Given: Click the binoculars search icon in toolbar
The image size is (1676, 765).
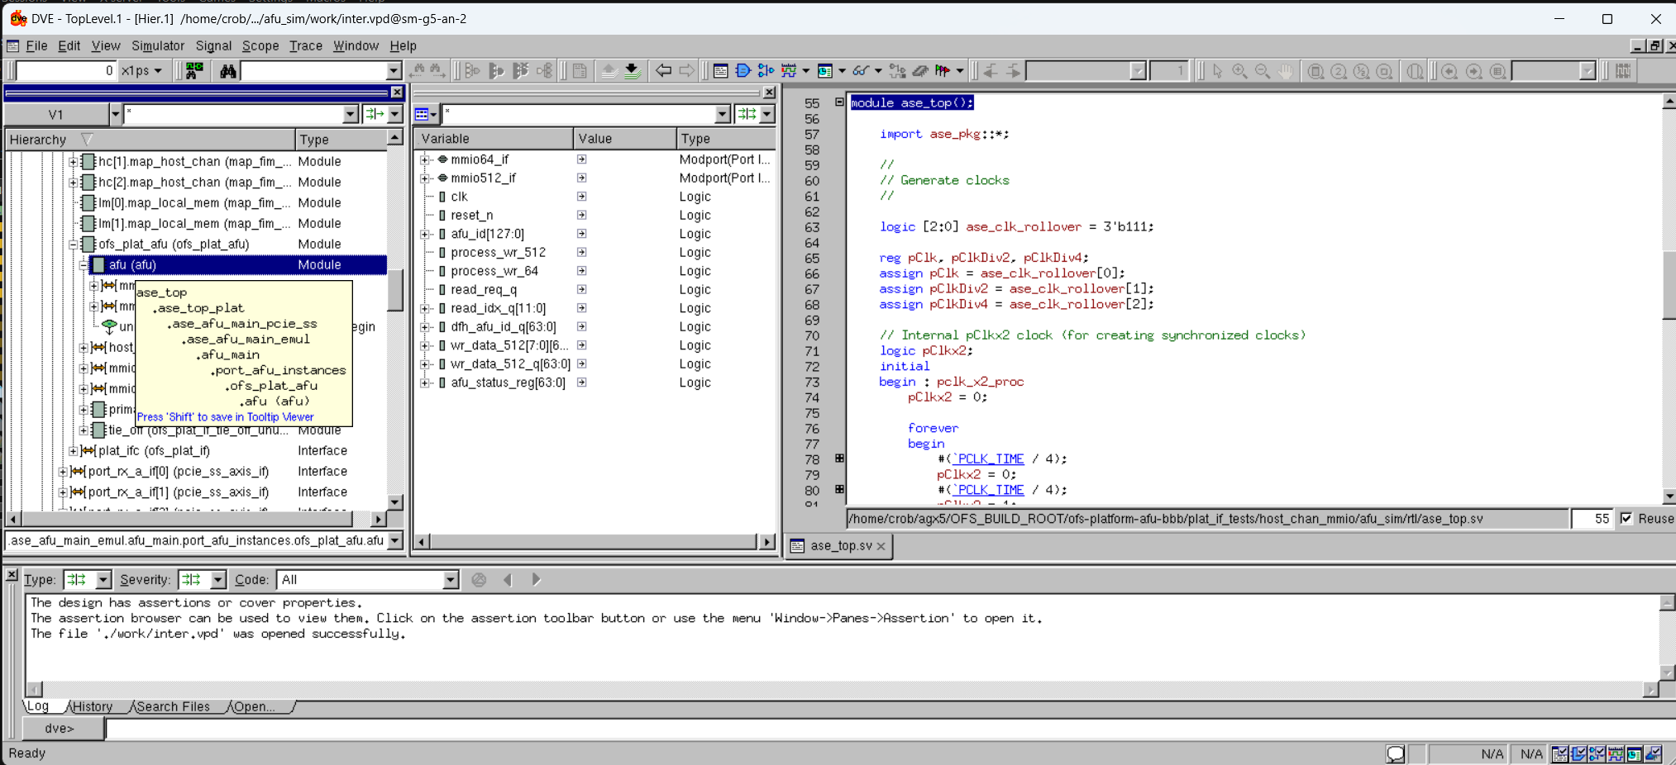Looking at the screenshot, I should [x=227, y=71].
